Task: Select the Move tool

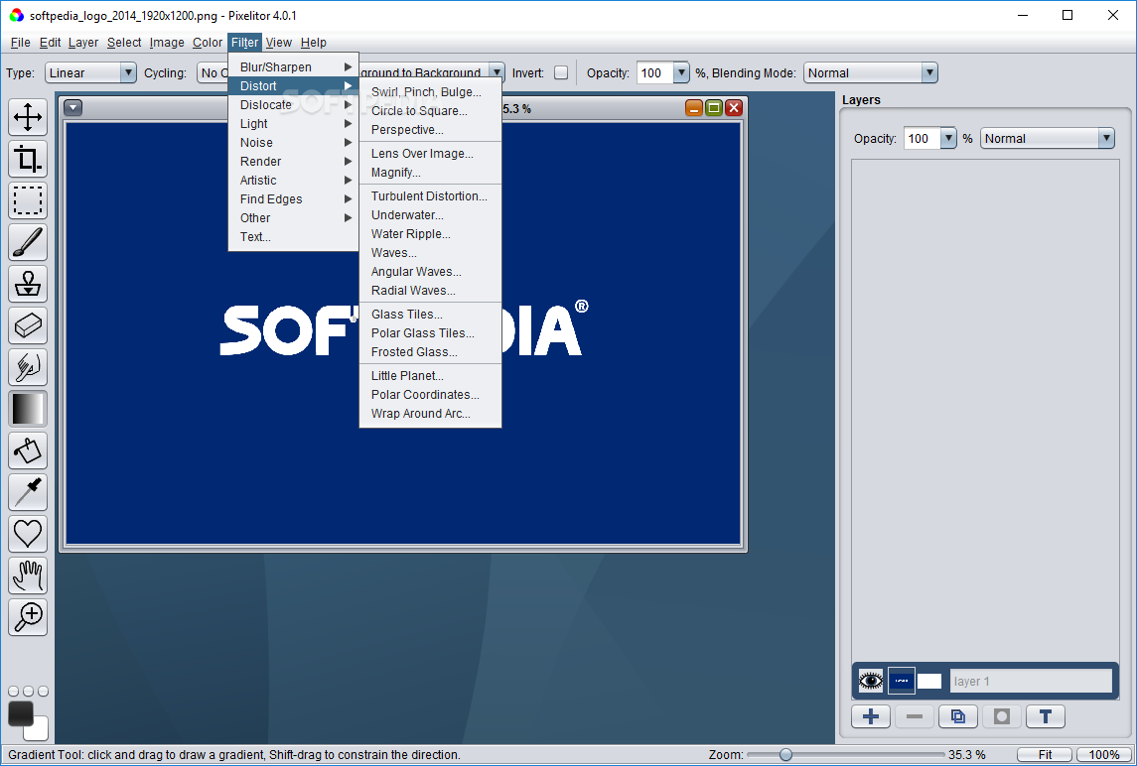Action: (28, 117)
